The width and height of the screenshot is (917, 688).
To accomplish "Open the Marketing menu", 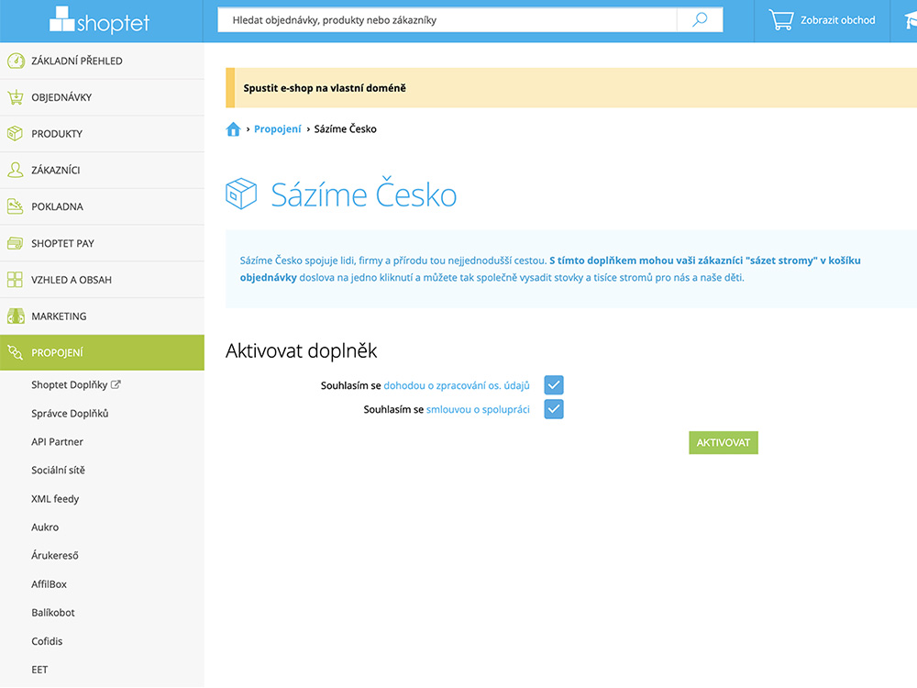I will [x=103, y=316].
